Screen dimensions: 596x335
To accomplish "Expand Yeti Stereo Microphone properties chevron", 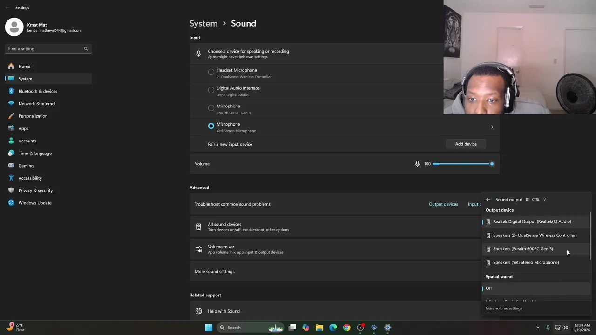I will (492, 127).
